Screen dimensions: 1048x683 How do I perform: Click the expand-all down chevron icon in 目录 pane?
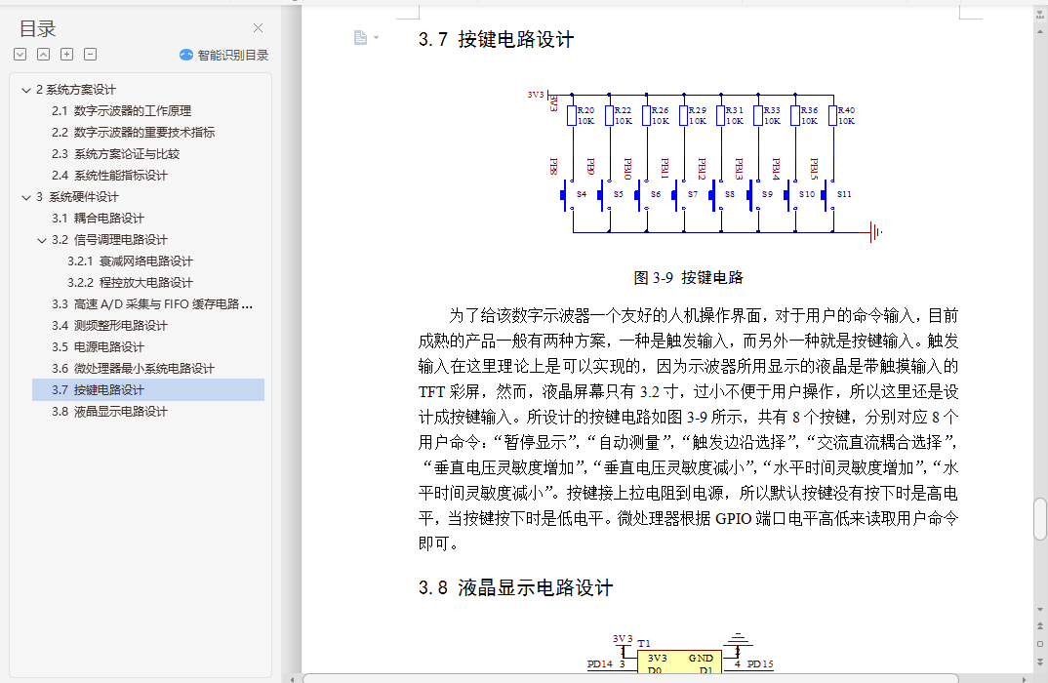click(x=20, y=54)
